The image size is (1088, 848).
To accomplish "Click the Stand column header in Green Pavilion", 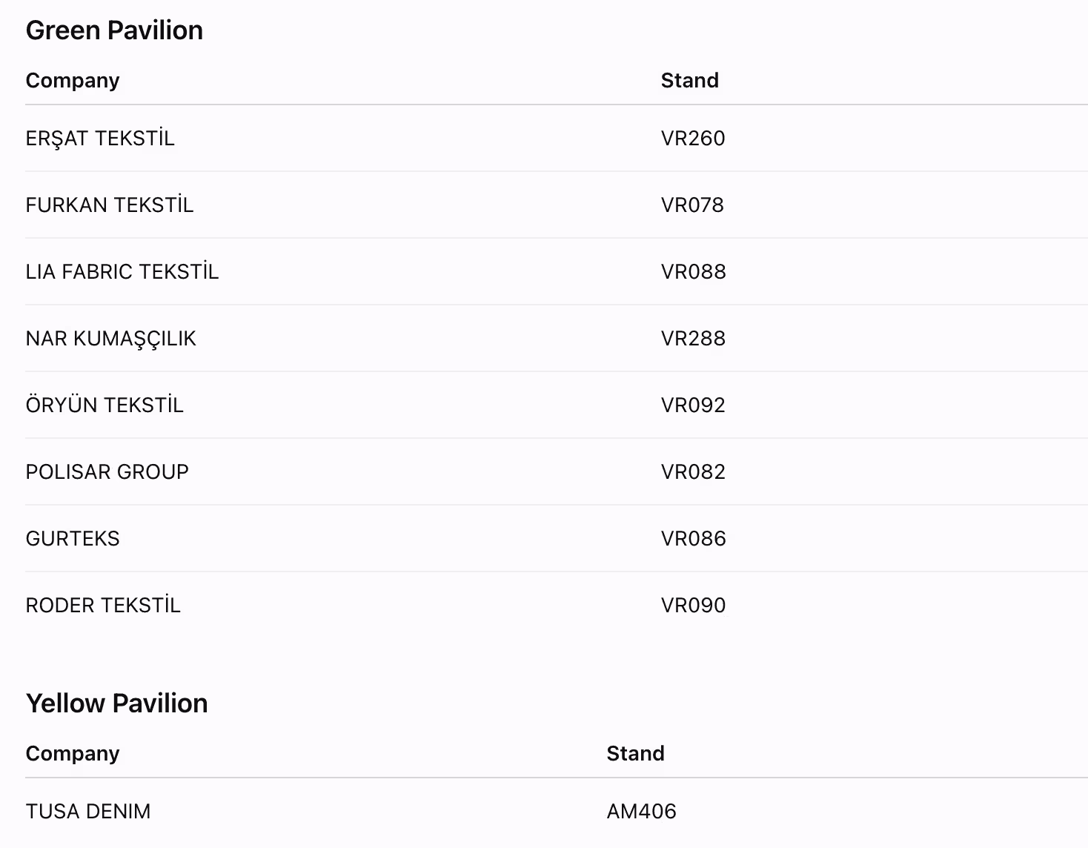I will (x=690, y=81).
